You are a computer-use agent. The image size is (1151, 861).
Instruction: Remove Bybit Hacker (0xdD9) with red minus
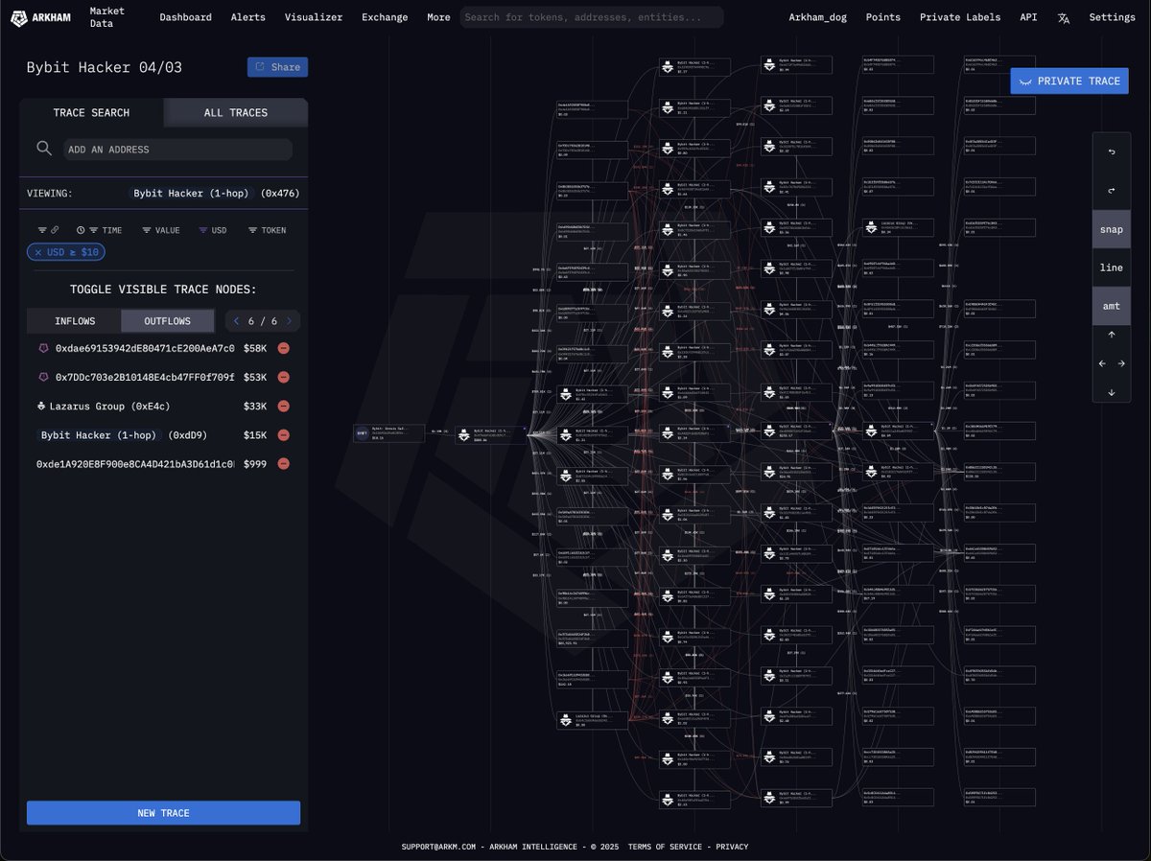283,435
